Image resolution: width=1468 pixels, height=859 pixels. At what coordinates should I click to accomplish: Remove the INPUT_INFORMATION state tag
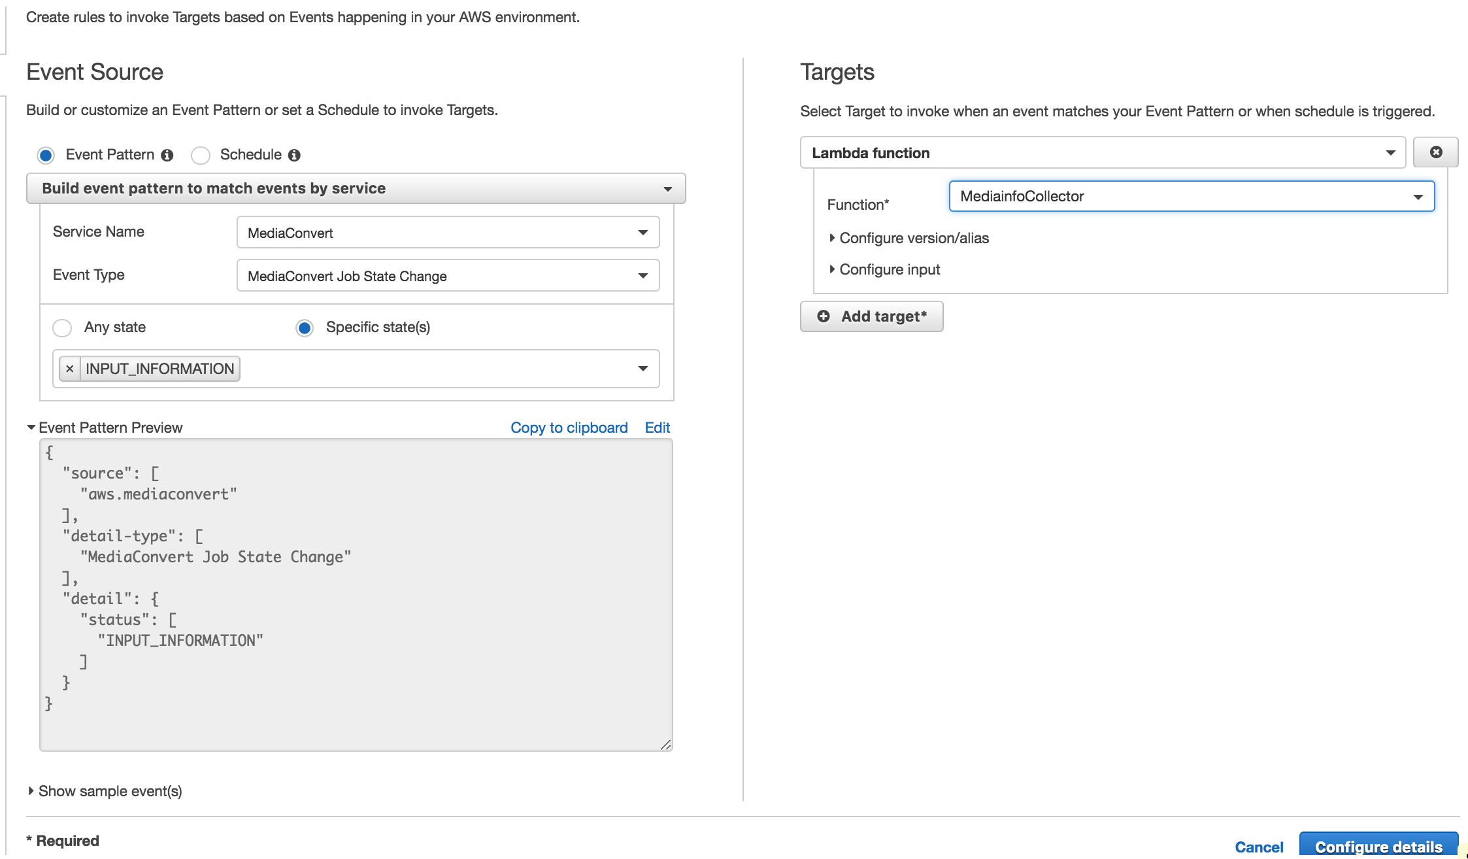69,369
